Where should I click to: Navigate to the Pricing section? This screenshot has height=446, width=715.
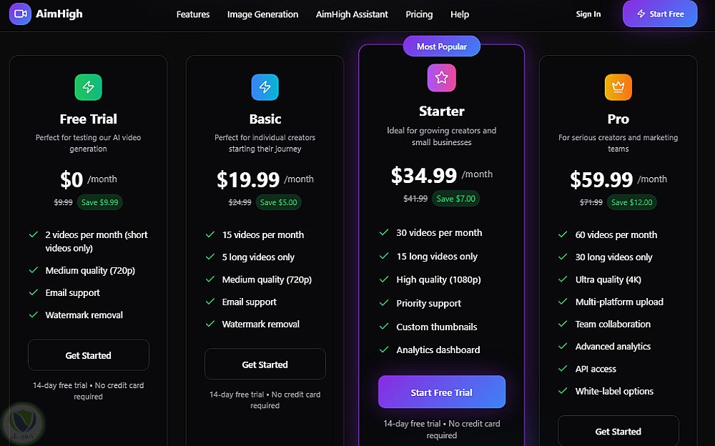click(x=419, y=14)
